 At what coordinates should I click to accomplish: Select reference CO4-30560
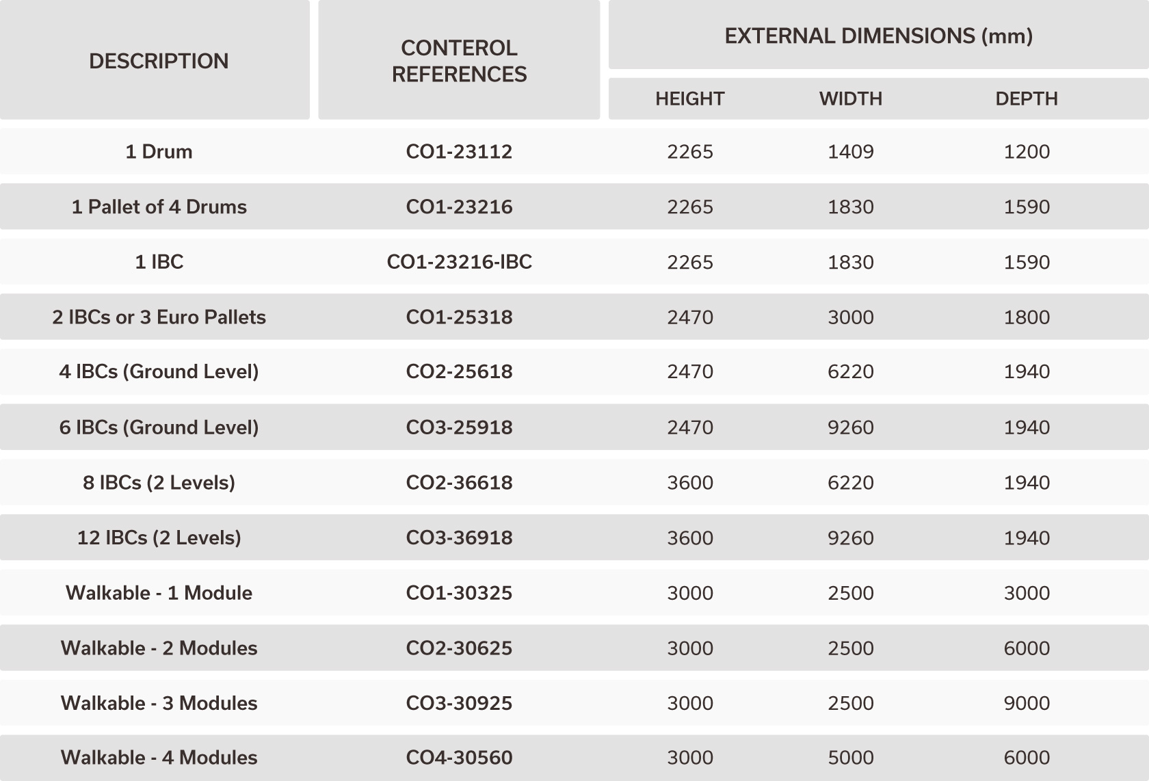click(459, 758)
